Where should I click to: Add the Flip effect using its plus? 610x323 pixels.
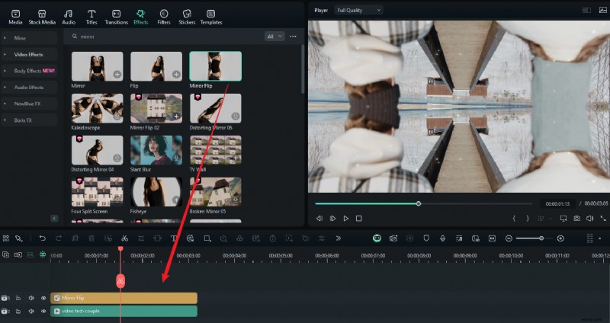tap(176, 74)
